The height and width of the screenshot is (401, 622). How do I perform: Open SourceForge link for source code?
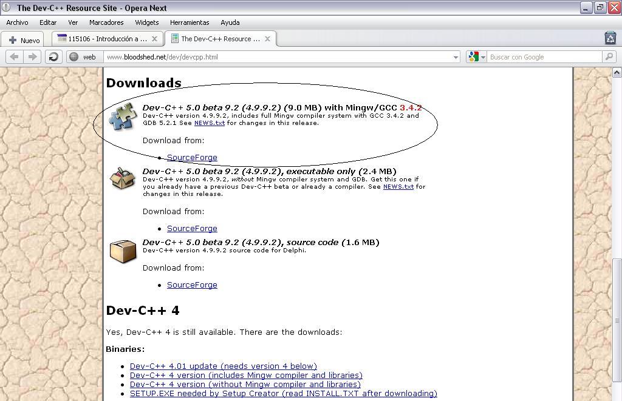pos(192,285)
